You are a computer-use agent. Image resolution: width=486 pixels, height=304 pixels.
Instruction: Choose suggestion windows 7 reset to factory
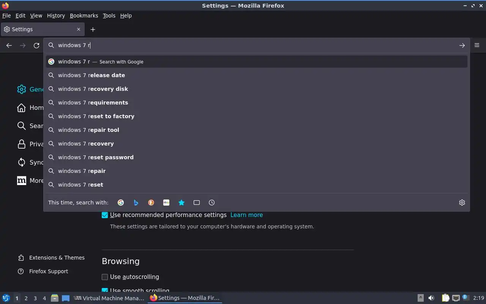257,116
